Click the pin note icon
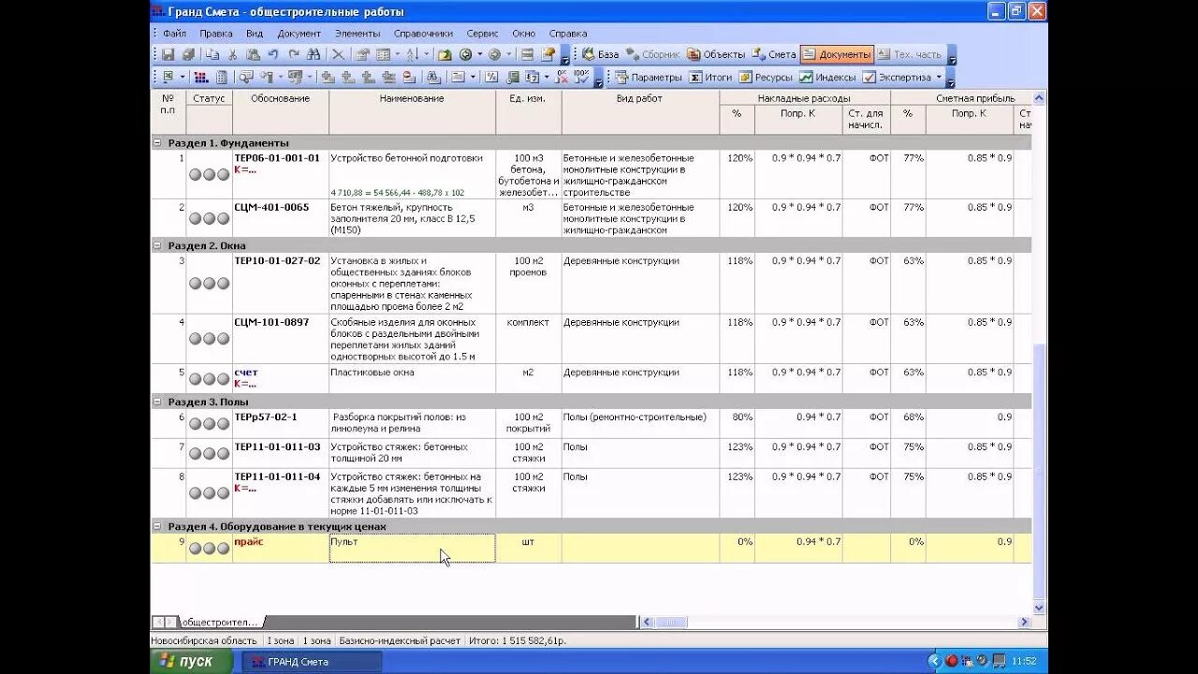The image size is (1198, 674). pos(548,54)
